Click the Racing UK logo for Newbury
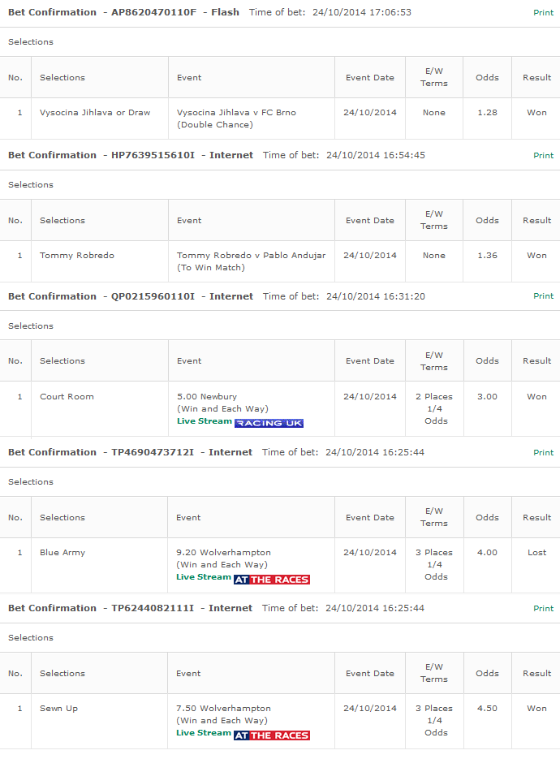Screen dimensions: 560x759 (x=269, y=423)
